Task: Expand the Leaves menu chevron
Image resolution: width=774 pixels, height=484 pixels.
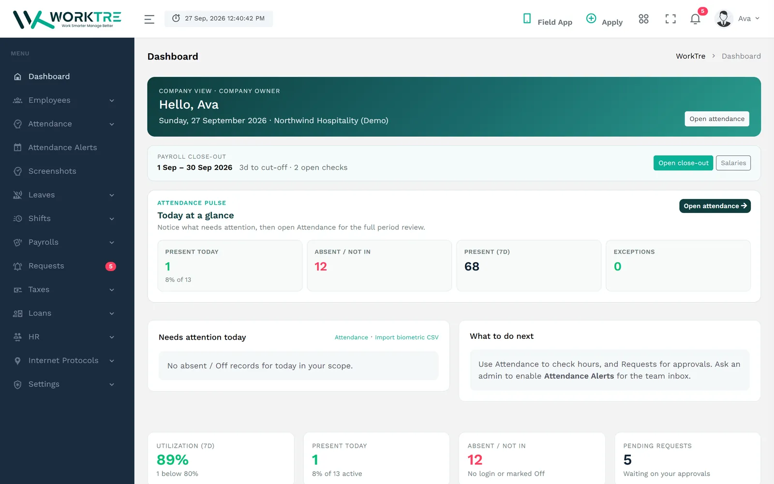Action: click(112, 196)
